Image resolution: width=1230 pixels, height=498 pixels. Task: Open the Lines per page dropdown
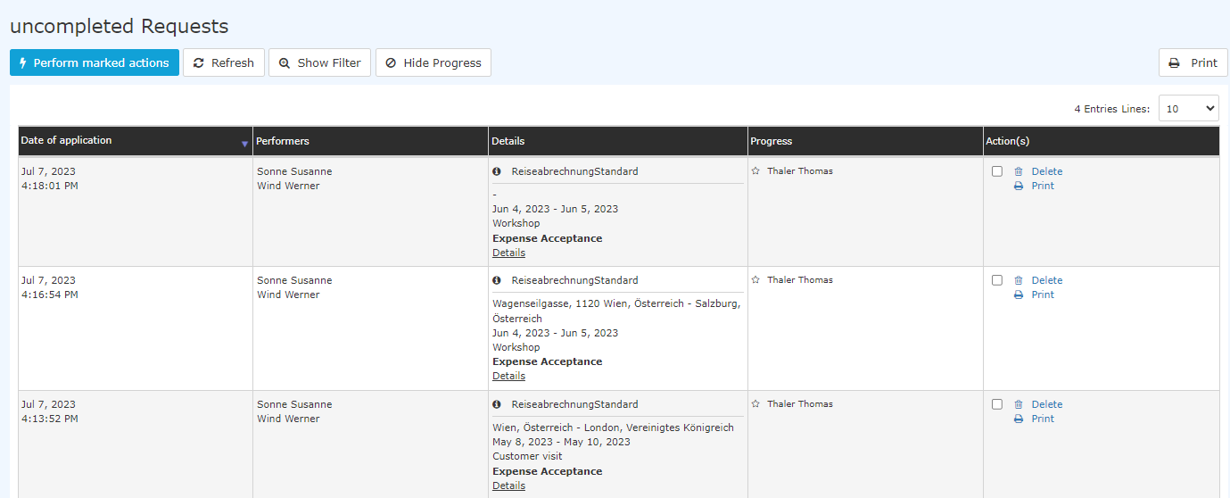(1188, 108)
